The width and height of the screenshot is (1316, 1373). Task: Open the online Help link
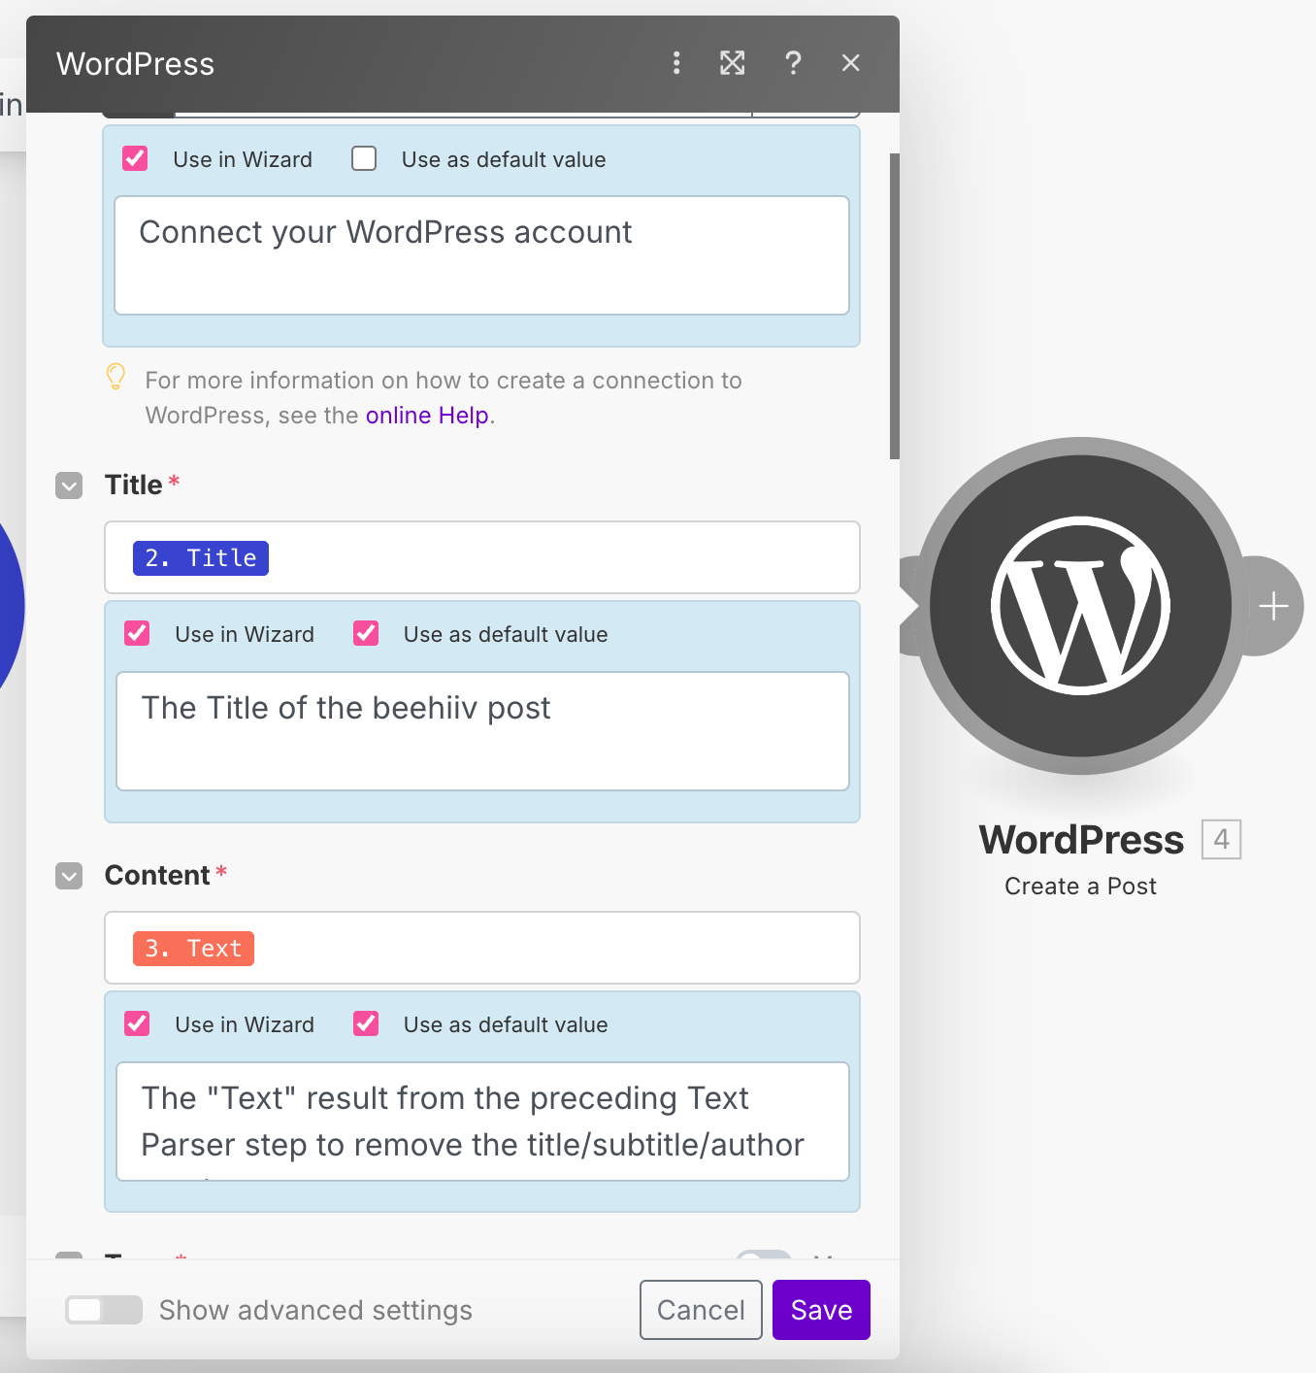point(427,416)
